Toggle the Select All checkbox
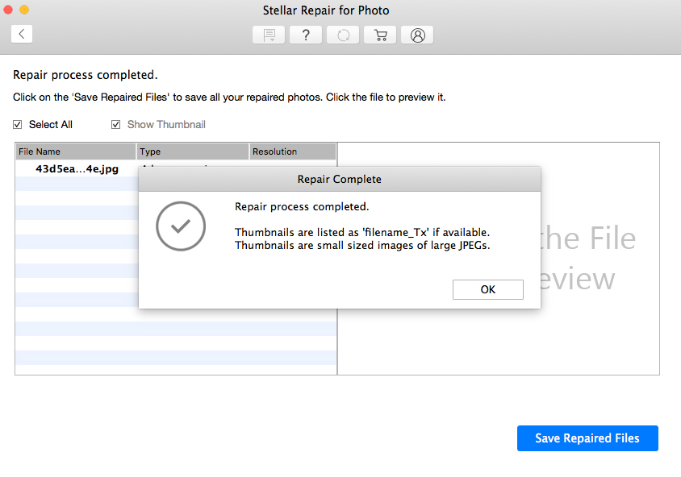The width and height of the screenshot is (681, 477). click(18, 125)
